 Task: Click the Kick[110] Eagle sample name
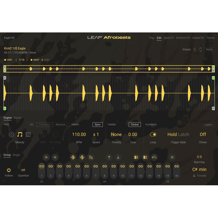tap(15, 49)
